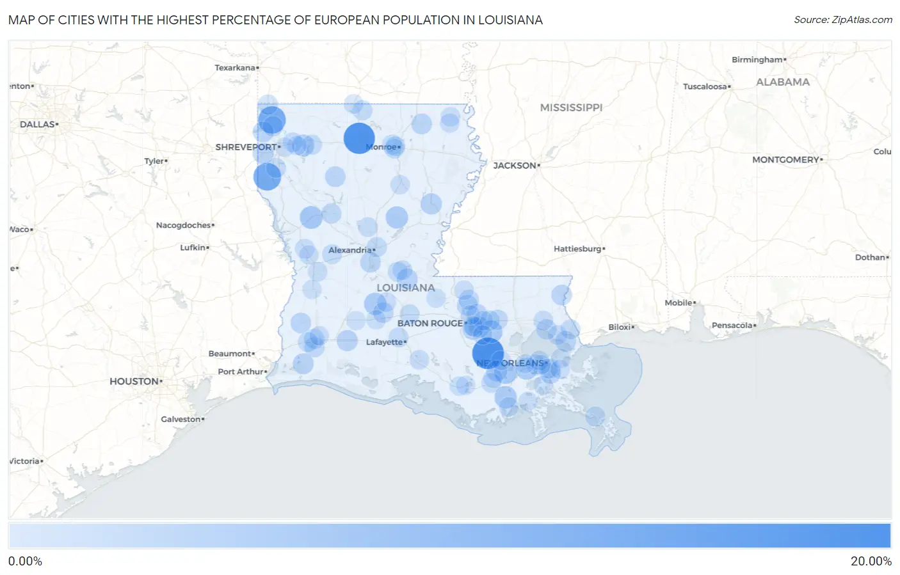The image size is (900, 575).
Task: Click the 0.00% legend label
Action: [25, 562]
